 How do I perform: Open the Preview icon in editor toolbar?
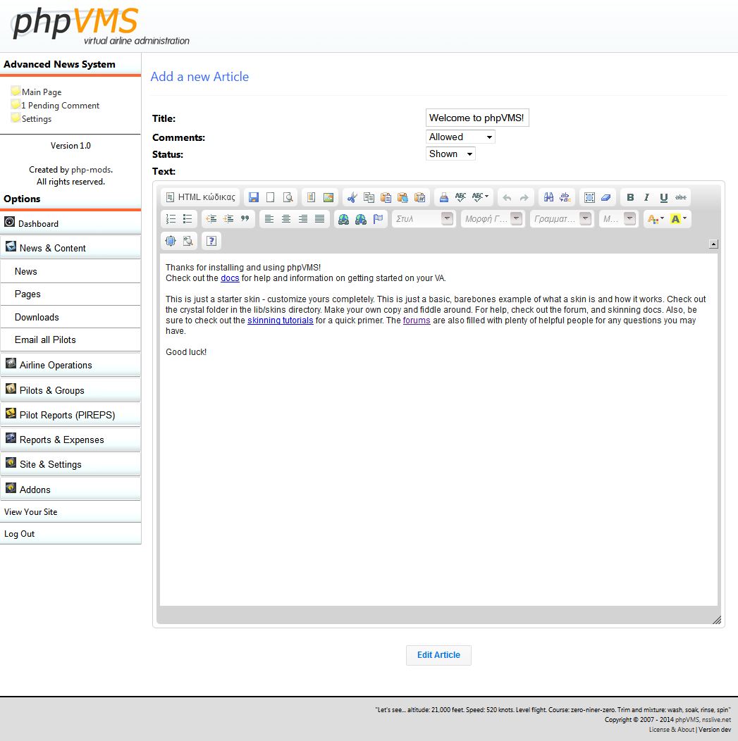point(288,197)
